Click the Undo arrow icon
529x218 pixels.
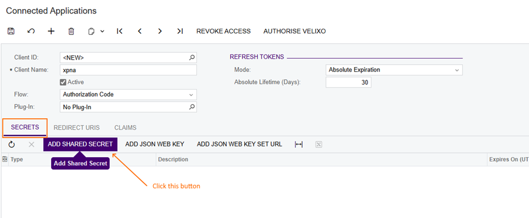[x=31, y=31]
